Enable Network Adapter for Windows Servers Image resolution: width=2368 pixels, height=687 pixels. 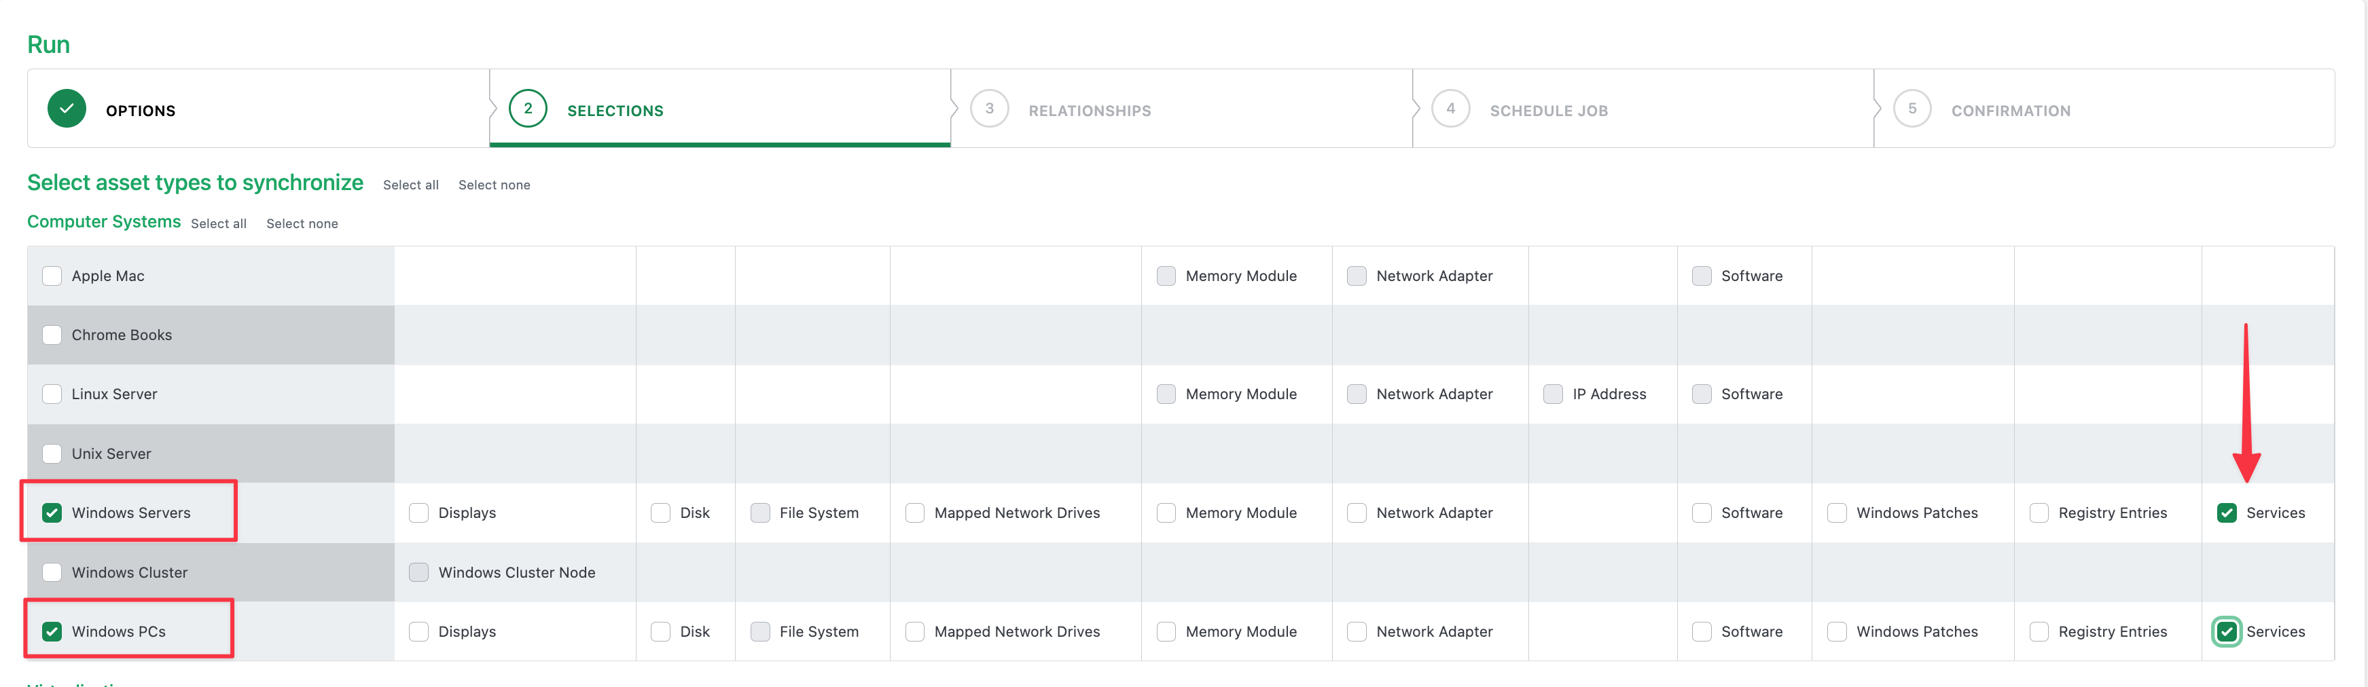[x=1357, y=513]
